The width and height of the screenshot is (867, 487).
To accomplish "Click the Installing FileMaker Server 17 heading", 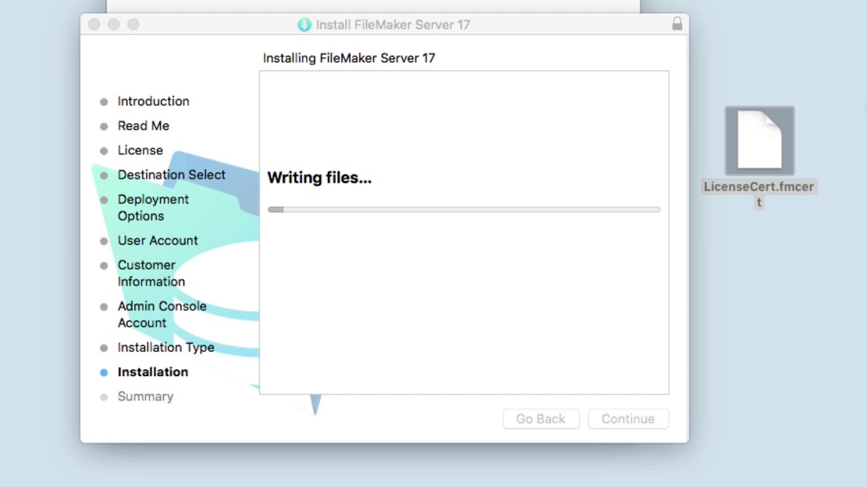I will [x=349, y=58].
